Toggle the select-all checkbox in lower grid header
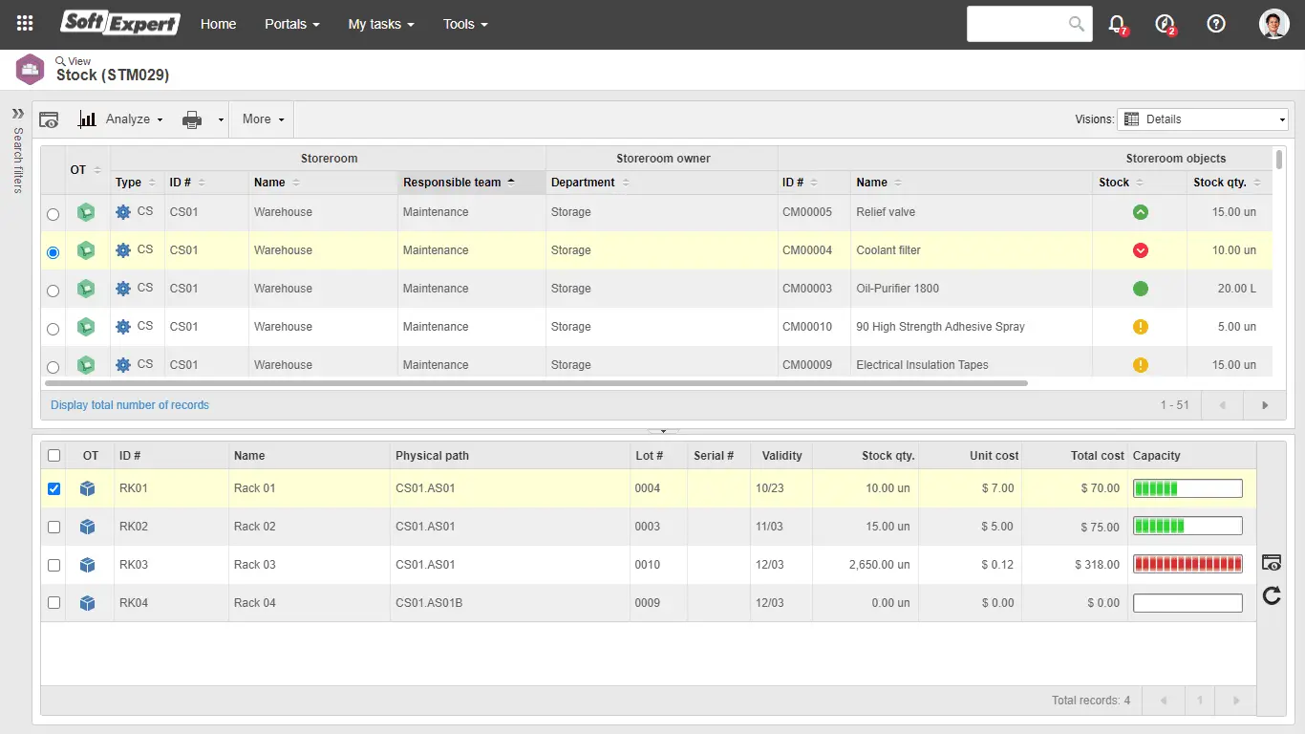Viewport: 1305px width, 734px height. coord(54,456)
